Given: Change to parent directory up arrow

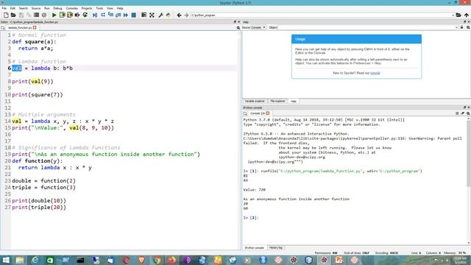Looking at the screenshot, I should click(466, 15).
